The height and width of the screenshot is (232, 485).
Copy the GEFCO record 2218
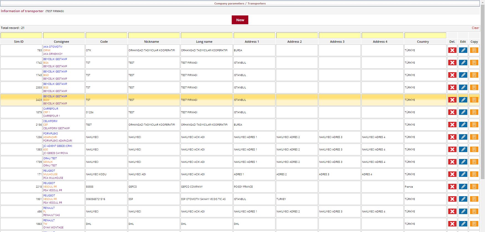click(x=474, y=187)
